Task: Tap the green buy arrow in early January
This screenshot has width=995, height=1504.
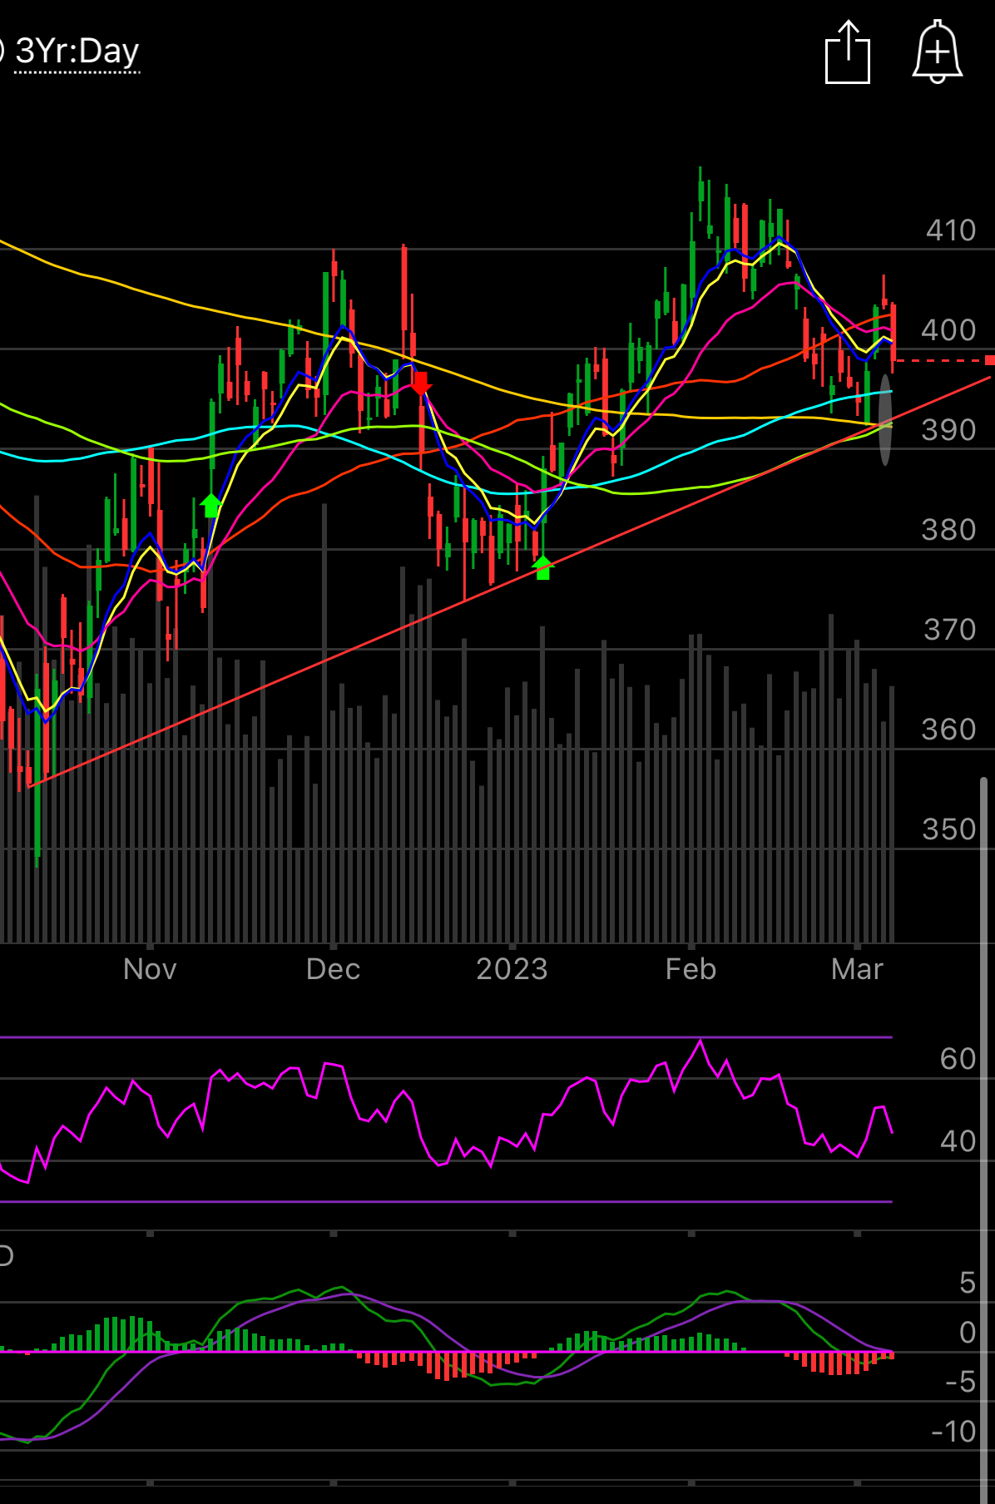Action: pyautogui.click(x=542, y=567)
